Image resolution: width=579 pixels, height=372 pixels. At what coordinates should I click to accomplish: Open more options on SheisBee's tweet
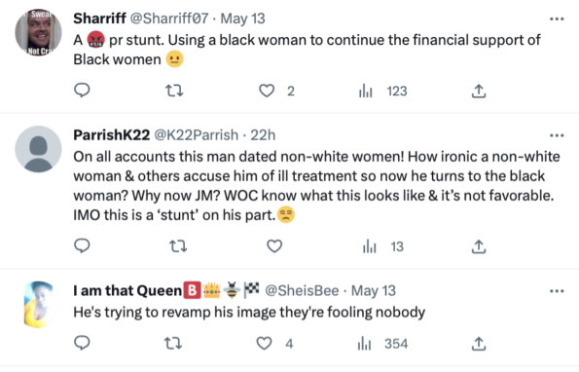click(557, 291)
